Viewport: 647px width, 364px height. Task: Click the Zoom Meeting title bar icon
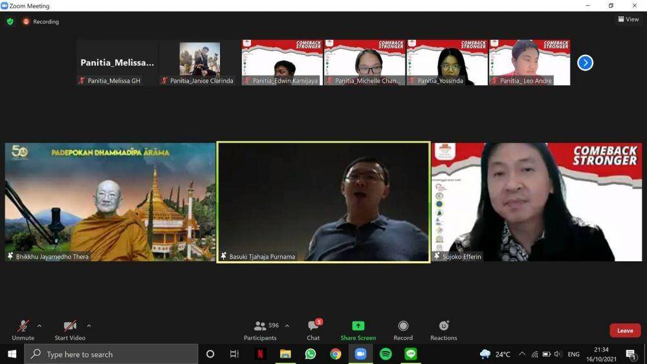[x=4, y=6]
